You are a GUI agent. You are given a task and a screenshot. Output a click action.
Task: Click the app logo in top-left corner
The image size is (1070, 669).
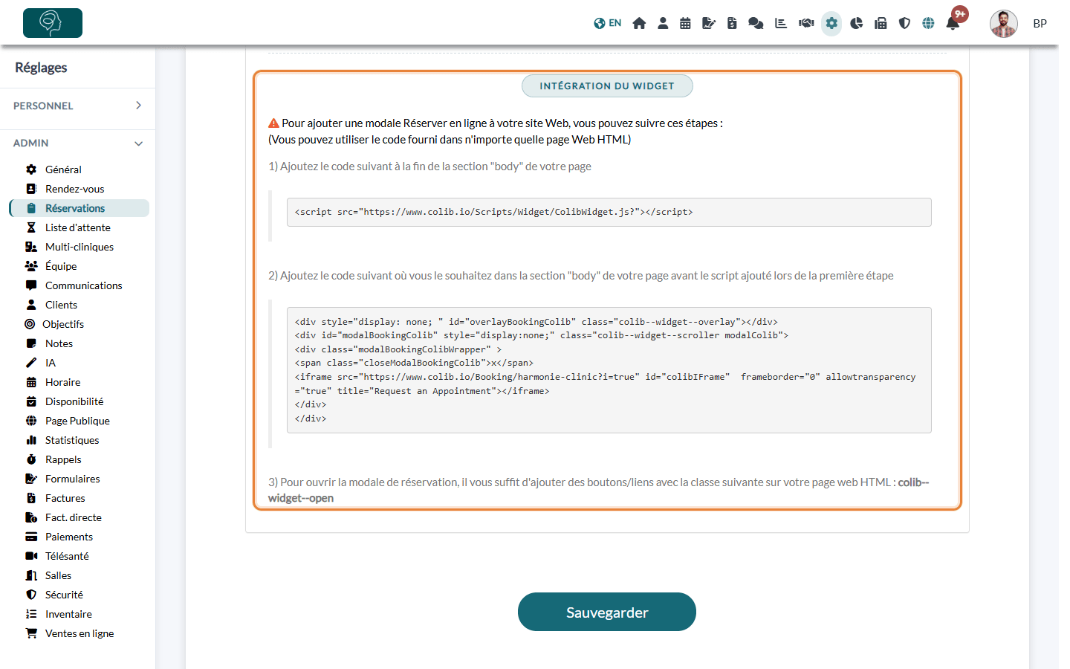point(53,23)
